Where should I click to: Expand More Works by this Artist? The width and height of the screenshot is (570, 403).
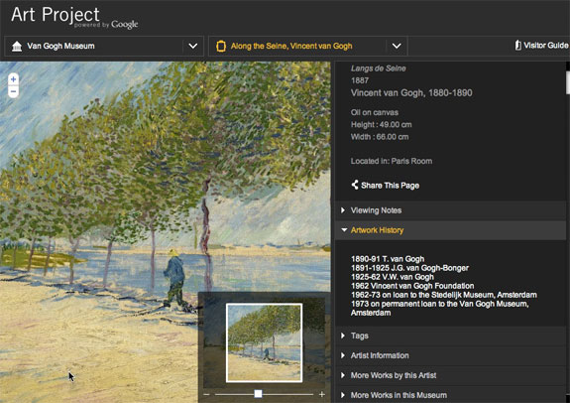coord(450,375)
